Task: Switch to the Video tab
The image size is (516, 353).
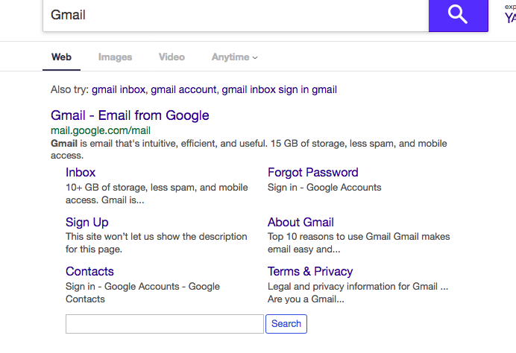Action: pyautogui.click(x=172, y=57)
